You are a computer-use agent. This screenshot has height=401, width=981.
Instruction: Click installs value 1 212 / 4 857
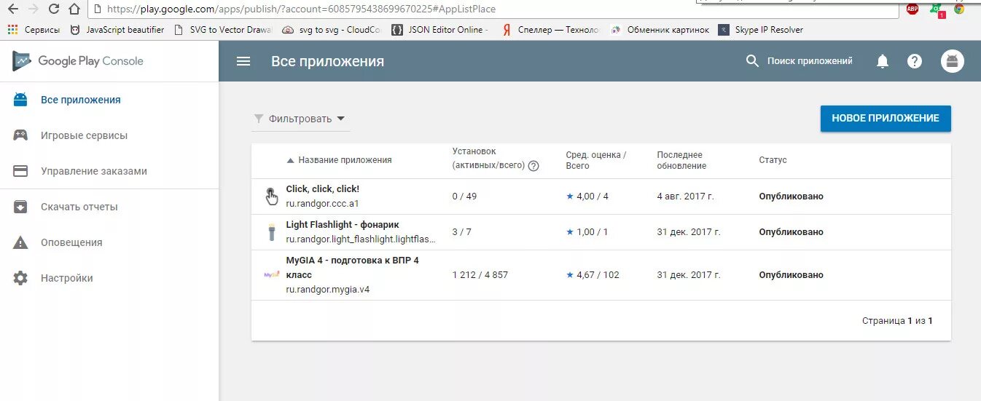click(480, 275)
